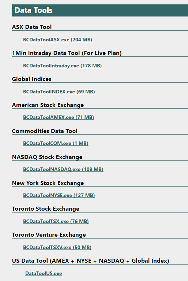Image resolution: width=188 pixels, height=281 pixels.
Task: Download the BCDataToolAMEX.exe file
Action: click(x=58, y=117)
